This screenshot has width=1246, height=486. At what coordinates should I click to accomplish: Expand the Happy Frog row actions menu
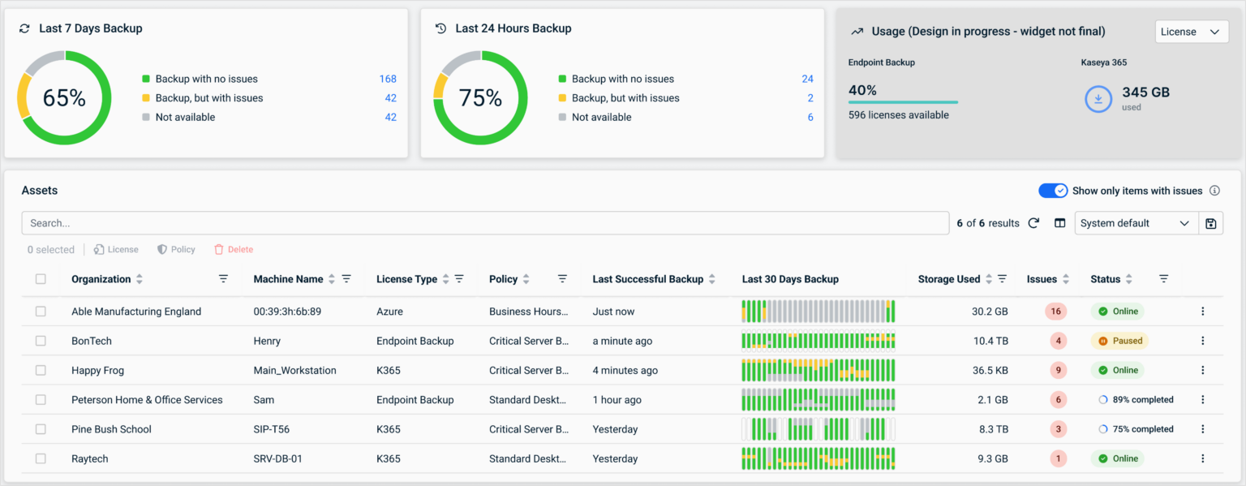1203,370
